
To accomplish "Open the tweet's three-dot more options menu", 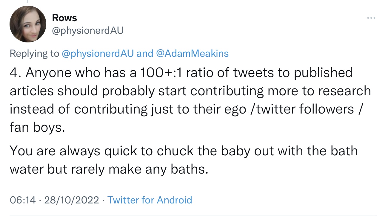I will tap(371, 18).
